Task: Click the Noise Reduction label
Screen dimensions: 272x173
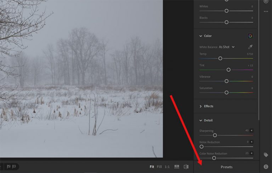Action: pyautogui.click(x=210, y=142)
